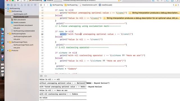Image resolution: width=180 pixels, height=101 pixels.
Task: Open the Issue navigator triangle icon
Action: pyautogui.click(x=22, y=5)
